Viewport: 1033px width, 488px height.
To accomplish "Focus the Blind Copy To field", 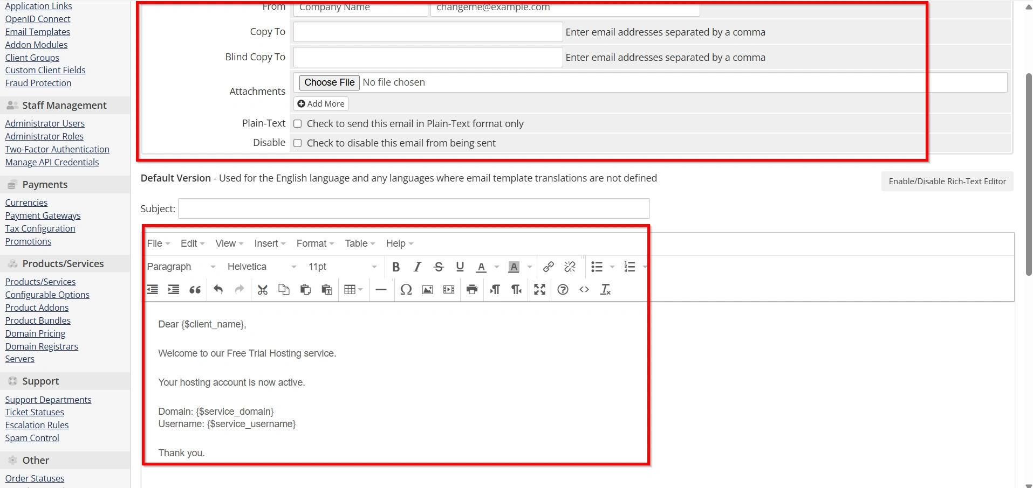I will (428, 57).
